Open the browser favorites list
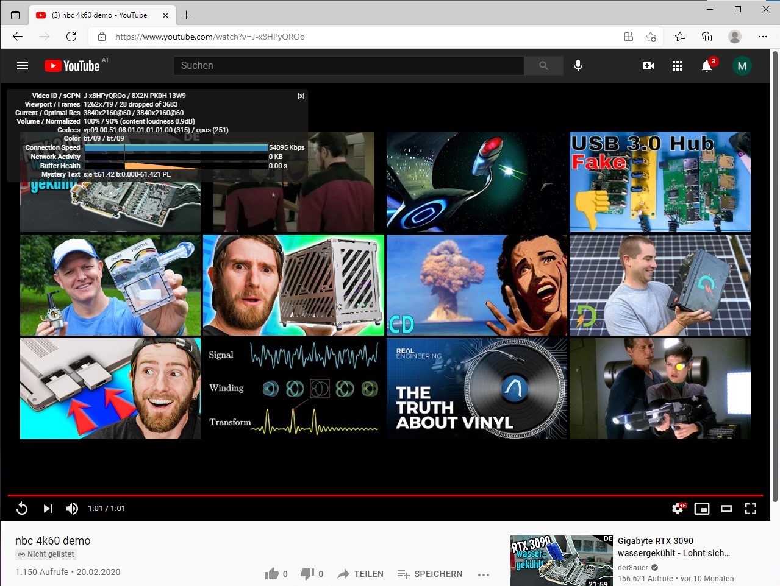Viewport: 780px width, 586px height. (x=680, y=37)
